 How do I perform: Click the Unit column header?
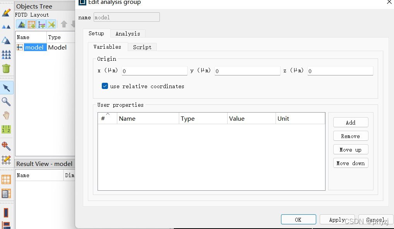tap(300, 118)
